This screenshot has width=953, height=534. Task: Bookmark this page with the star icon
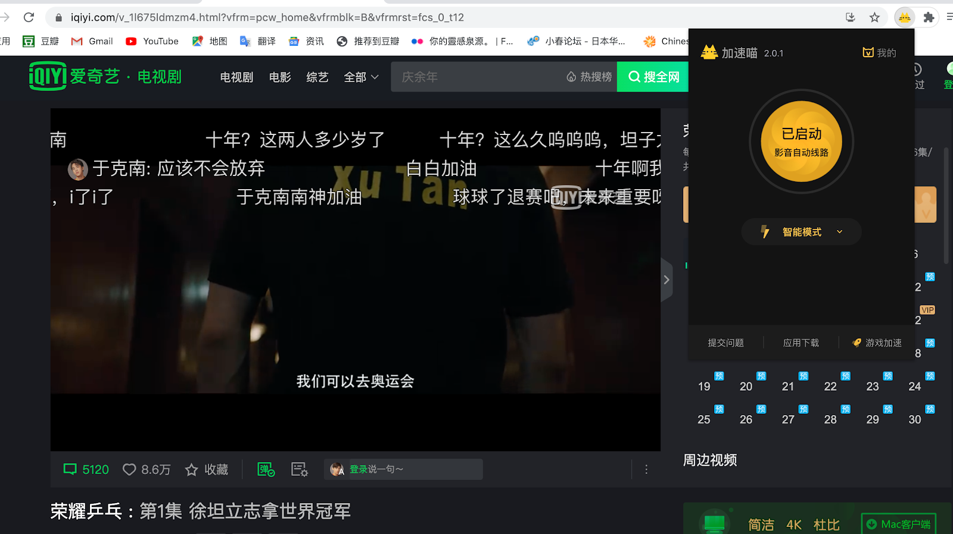pyautogui.click(x=874, y=17)
